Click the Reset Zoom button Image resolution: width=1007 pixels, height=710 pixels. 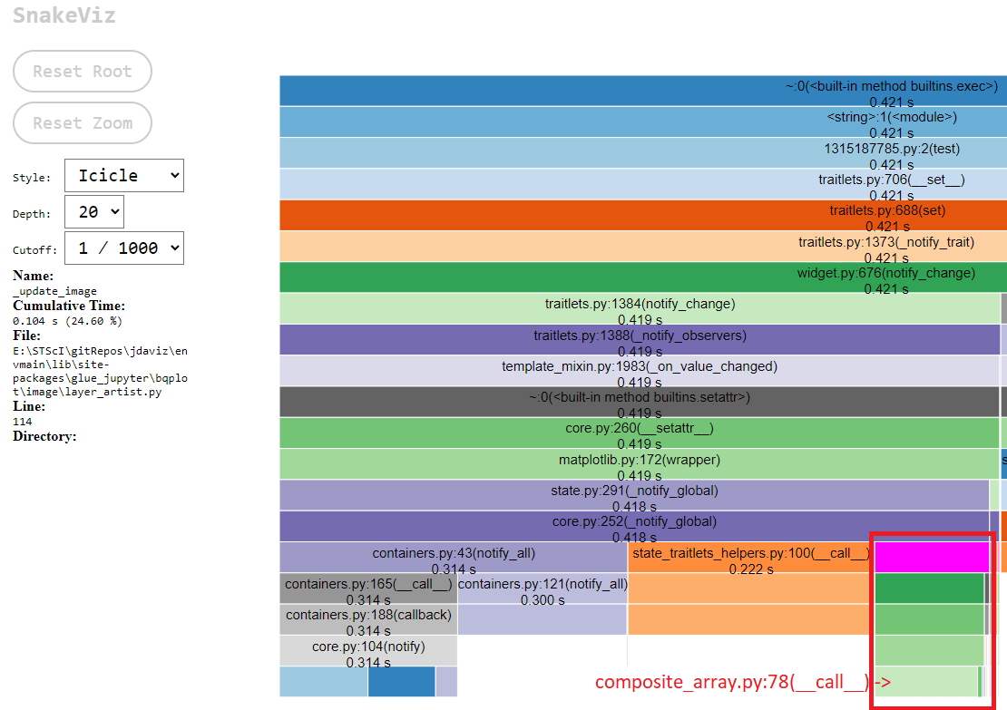(x=82, y=122)
